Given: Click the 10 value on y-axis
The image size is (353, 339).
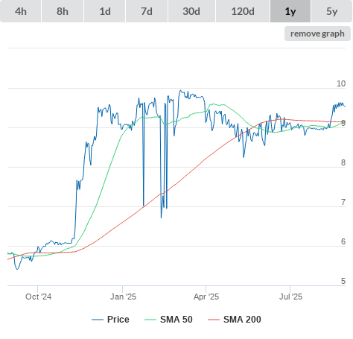Looking at the screenshot, I should [x=341, y=83].
